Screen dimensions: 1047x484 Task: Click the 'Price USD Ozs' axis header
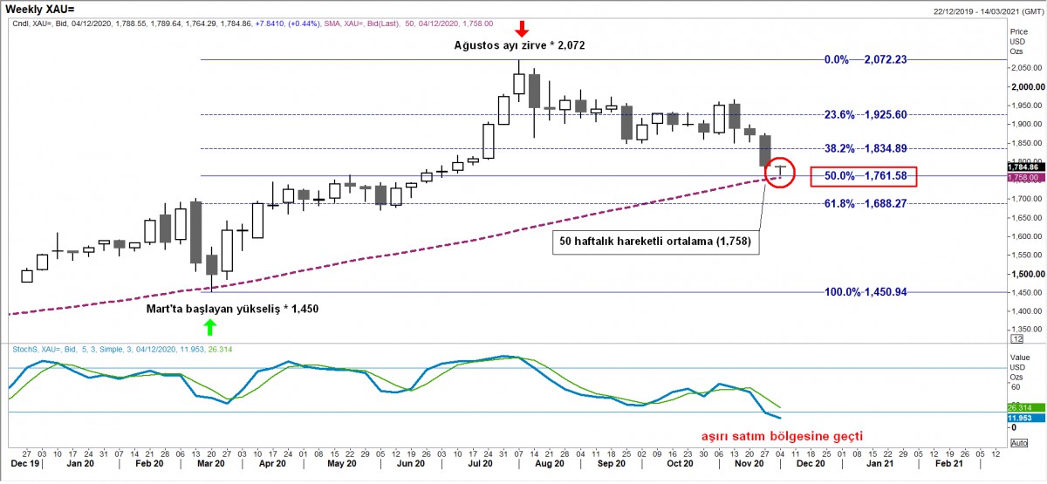(x=1018, y=42)
